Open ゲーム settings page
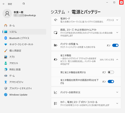Screen dimensions: 125x113 (24, 76)
